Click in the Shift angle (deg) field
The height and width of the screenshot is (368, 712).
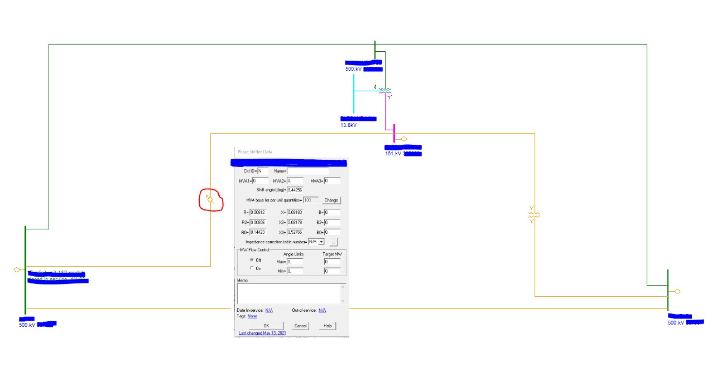coord(295,190)
